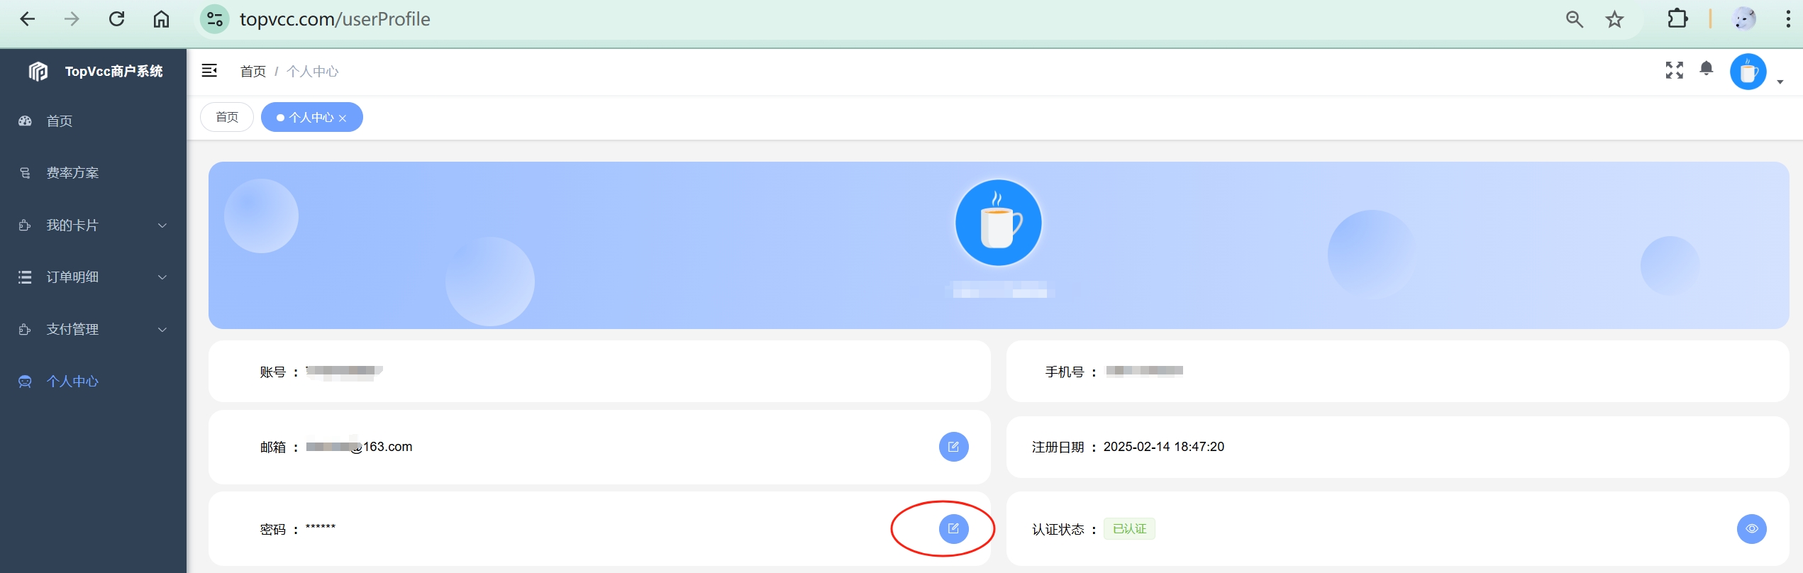Open 费率方案 in sidebar

pyautogui.click(x=72, y=173)
